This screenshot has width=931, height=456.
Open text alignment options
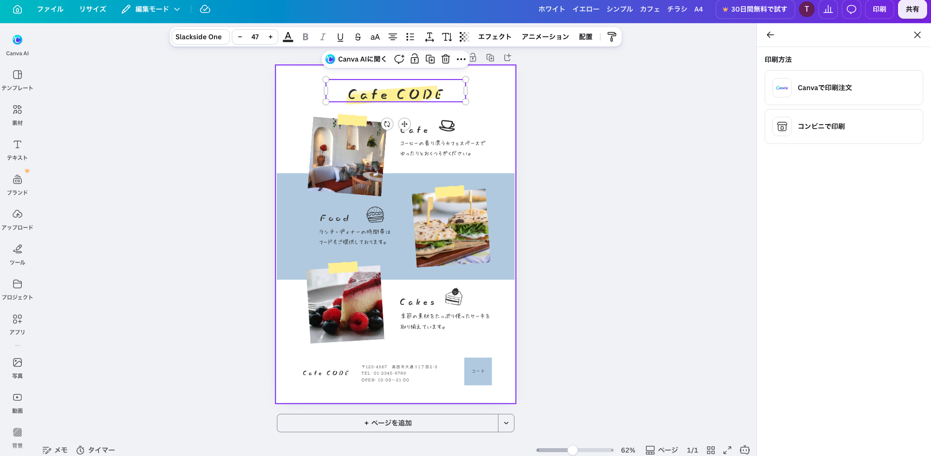pyautogui.click(x=393, y=37)
